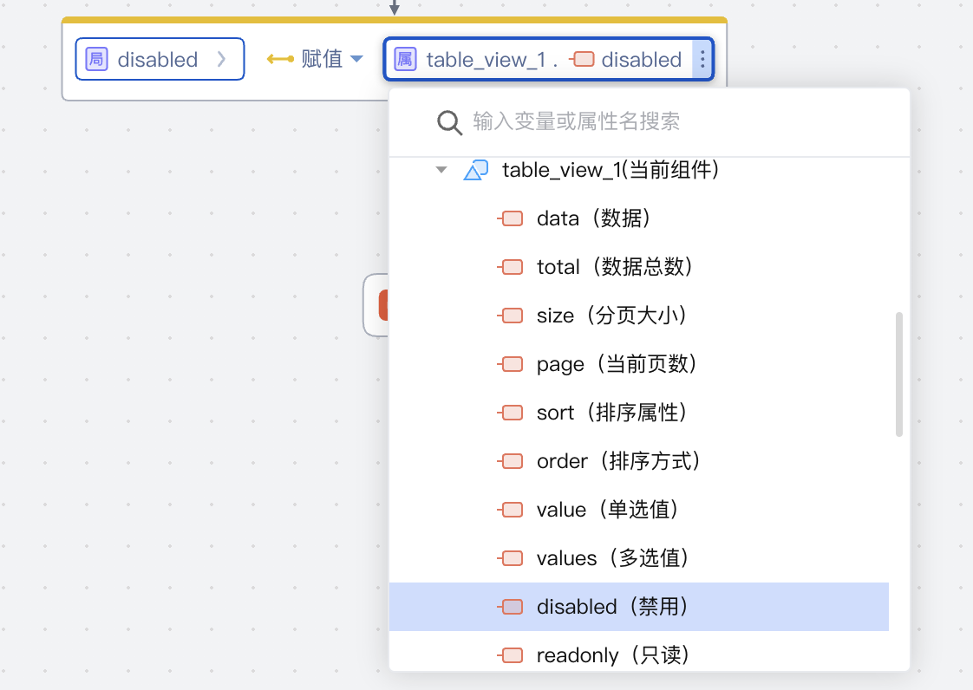Collapse the table_view_1 tree node
This screenshot has height=690, width=973.
[x=441, y=171]
